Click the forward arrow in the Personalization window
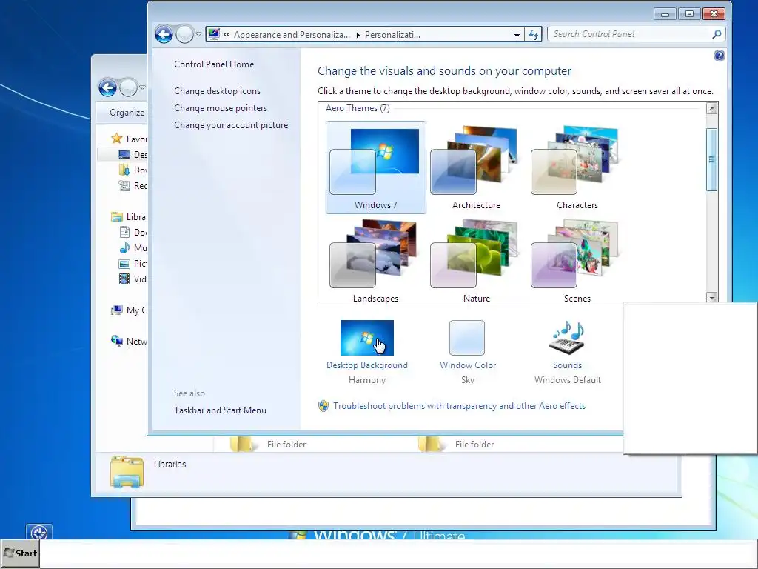Screen dimensions: 758x569 (184, 34)
